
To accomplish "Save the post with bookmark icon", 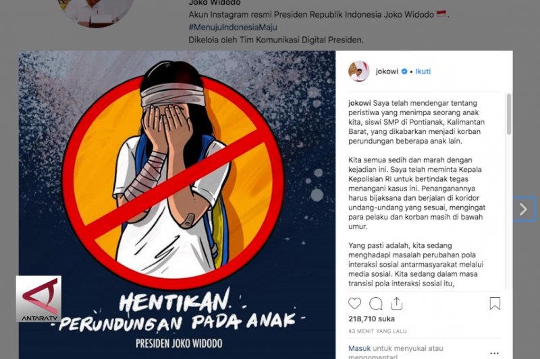I will pos(495,303).
